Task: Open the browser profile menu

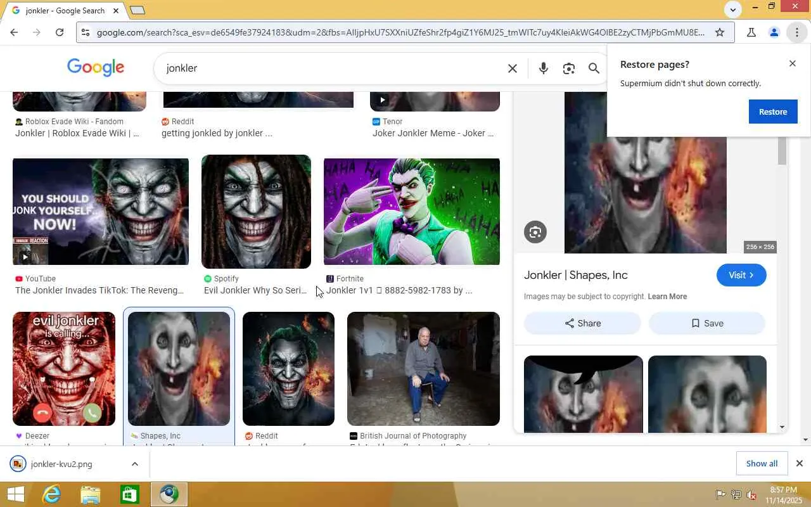Action: tap(774, 32)
